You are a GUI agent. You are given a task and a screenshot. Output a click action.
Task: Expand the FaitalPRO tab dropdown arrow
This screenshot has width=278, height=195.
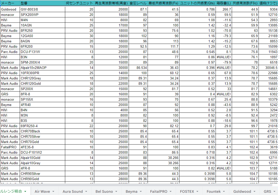coord(171,191)
